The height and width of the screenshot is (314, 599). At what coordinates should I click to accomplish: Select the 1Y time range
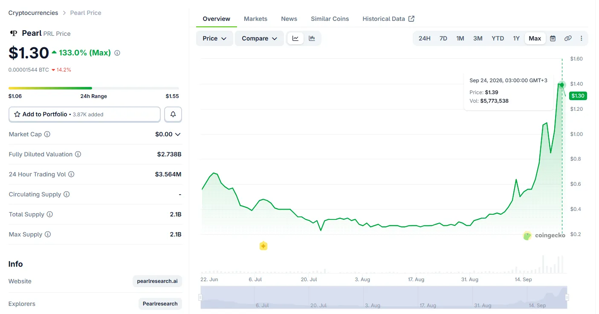(516, 38)
